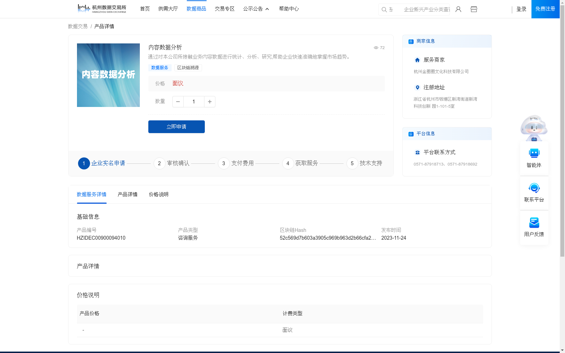Click the 商家信息 panel icon

[411, 41]
